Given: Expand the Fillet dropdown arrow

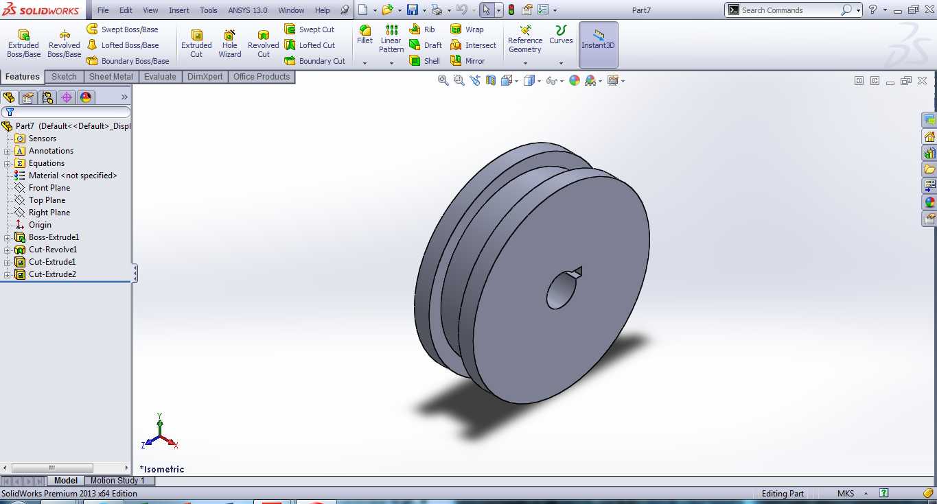Looking at the screenshot, I should click(x=365, y=63).
